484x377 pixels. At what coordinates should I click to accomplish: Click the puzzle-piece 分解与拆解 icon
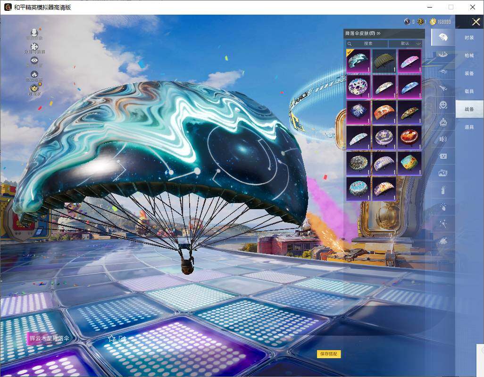[34, 48]
